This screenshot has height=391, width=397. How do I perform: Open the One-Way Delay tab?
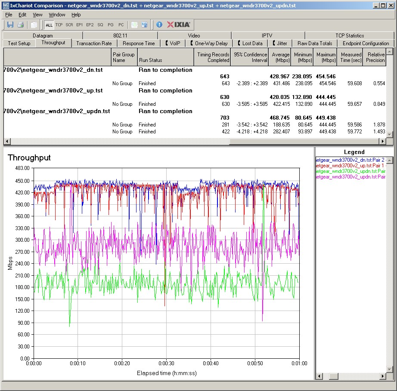pos(209,43)
